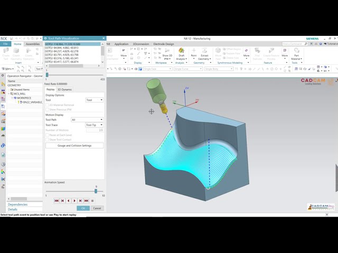Open Gouge and Collision Settings
The image size is (338, 253).
pos(74,145)
